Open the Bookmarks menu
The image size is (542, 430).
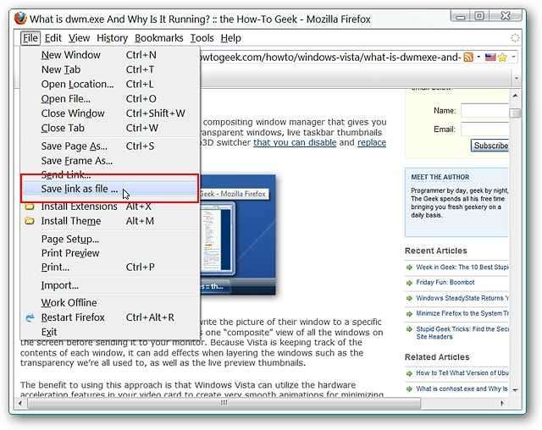pos(158,38)
